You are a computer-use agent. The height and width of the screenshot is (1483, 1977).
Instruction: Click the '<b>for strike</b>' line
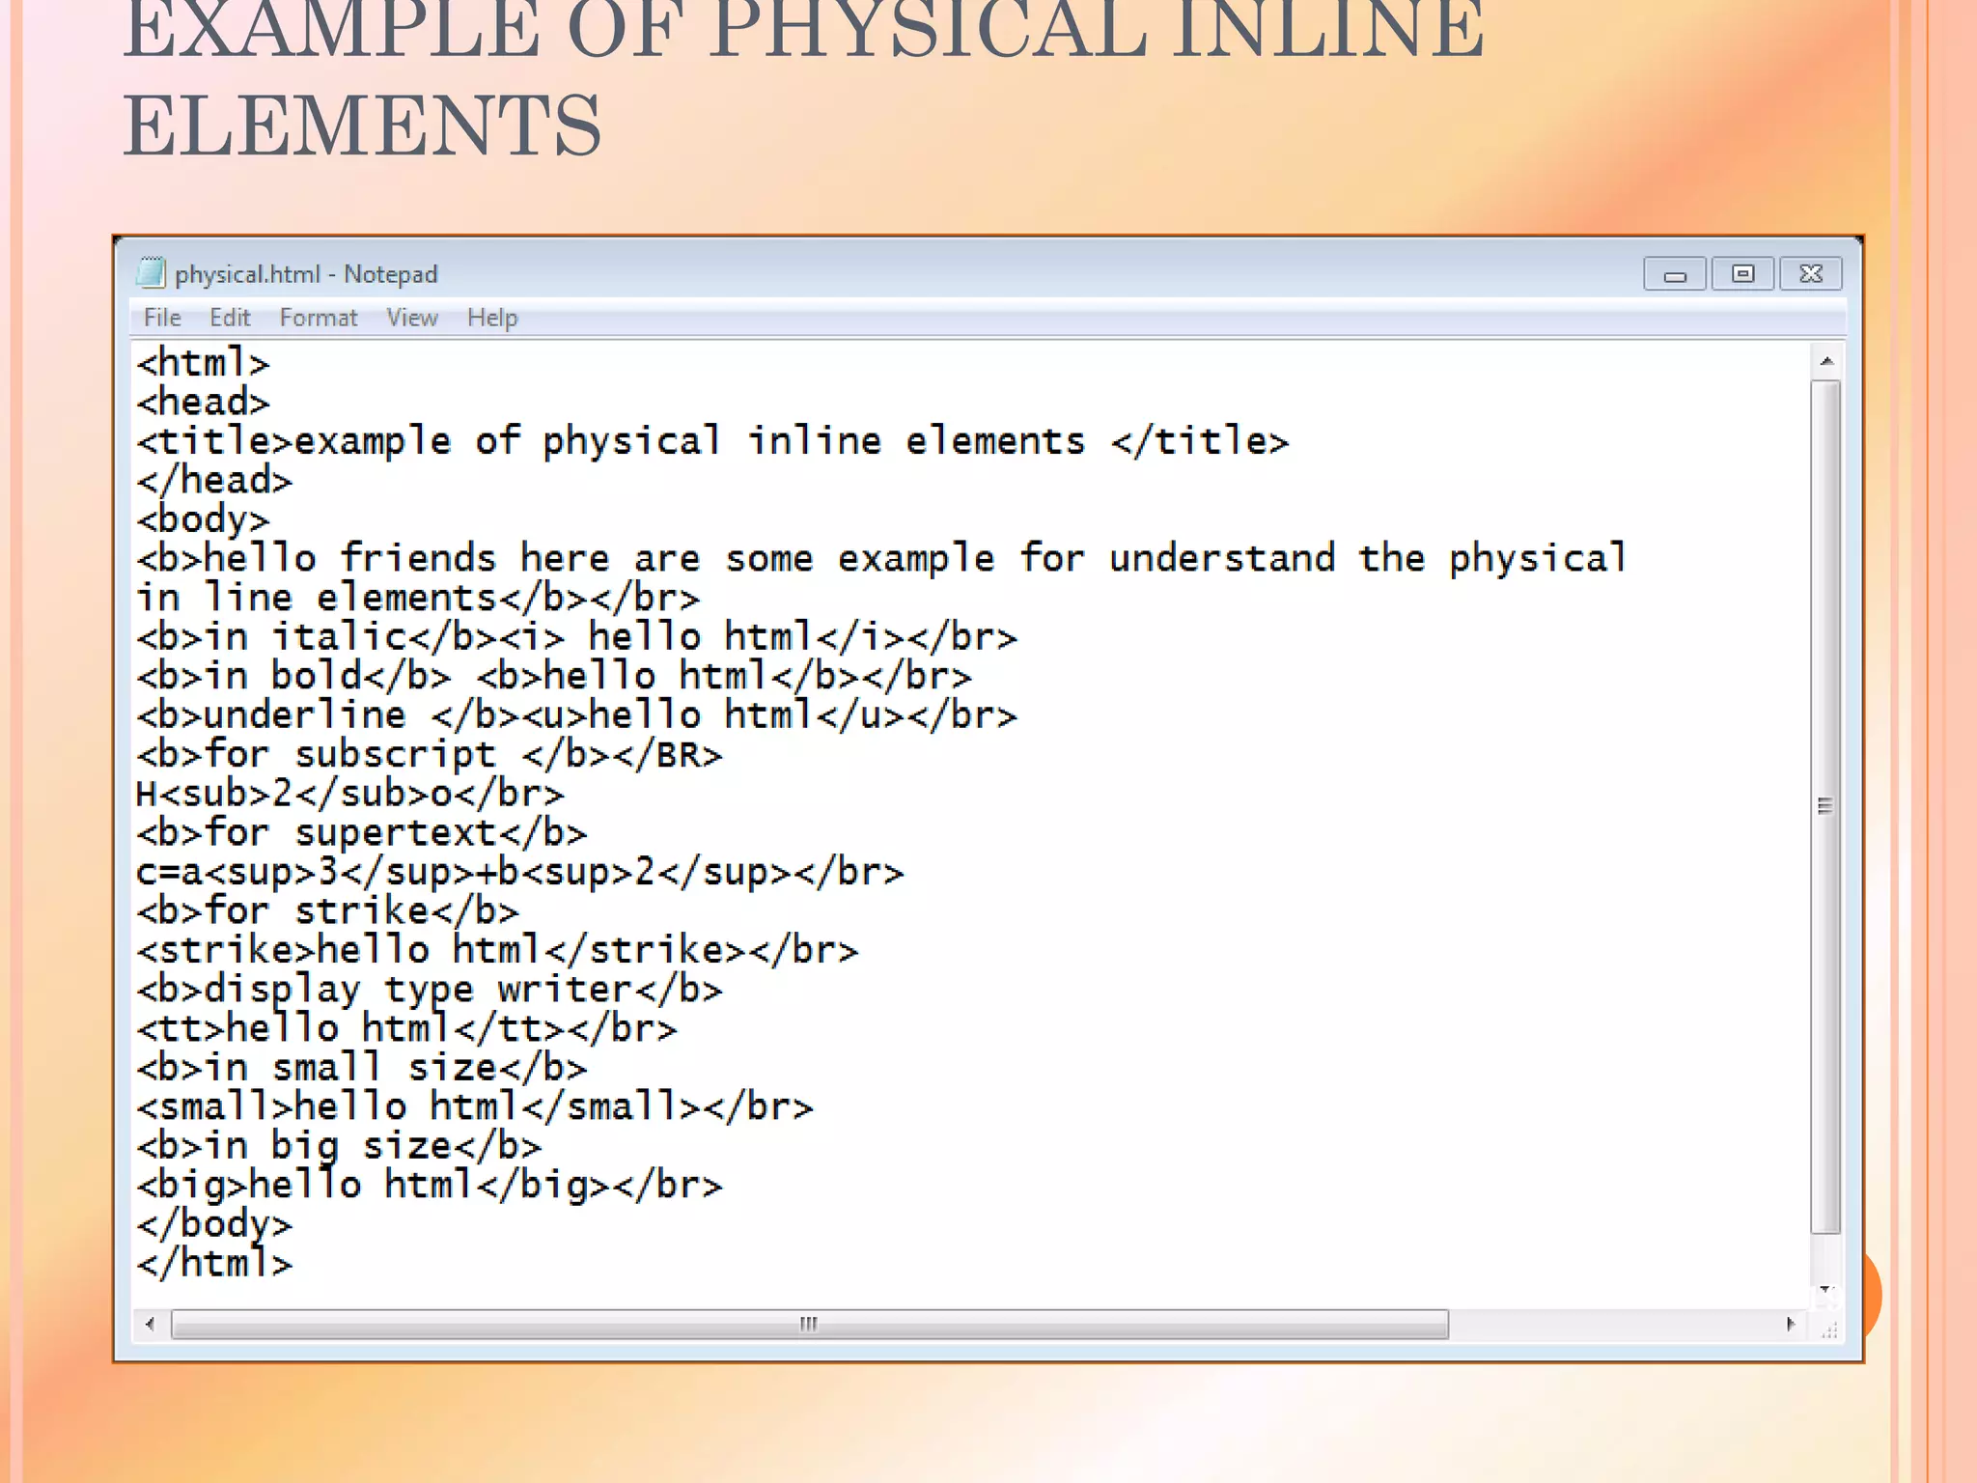click(328, 911)
